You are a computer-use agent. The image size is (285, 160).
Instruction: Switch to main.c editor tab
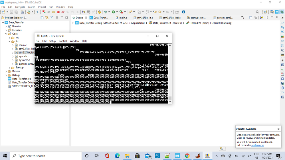(x=122, y=18)
